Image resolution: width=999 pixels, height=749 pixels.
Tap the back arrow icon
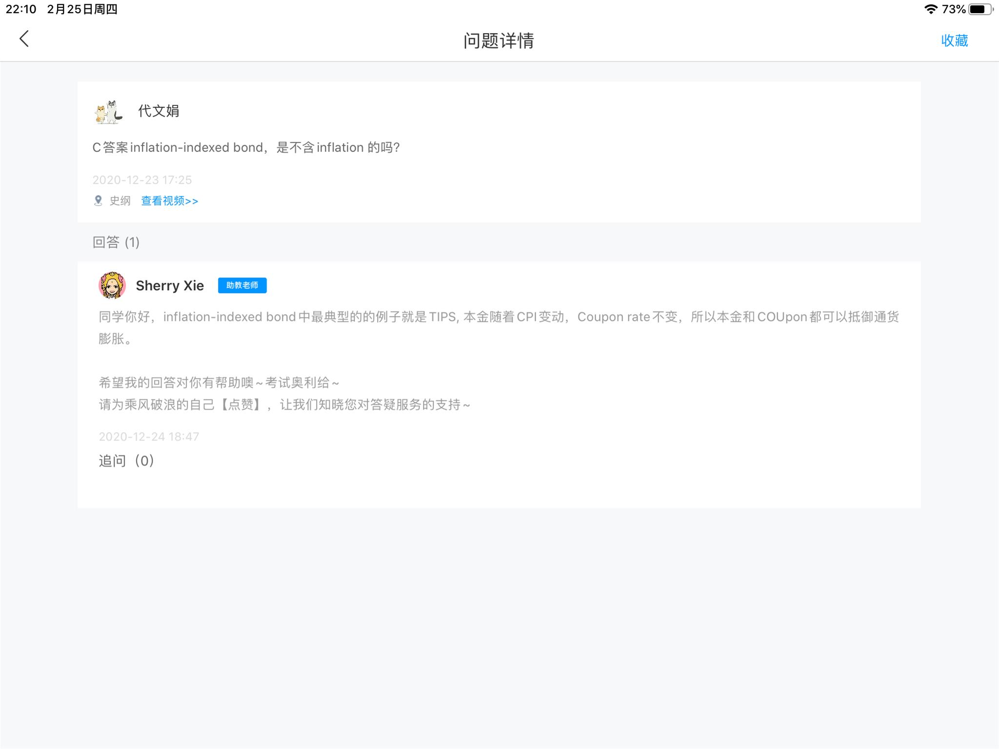[24, 39]
